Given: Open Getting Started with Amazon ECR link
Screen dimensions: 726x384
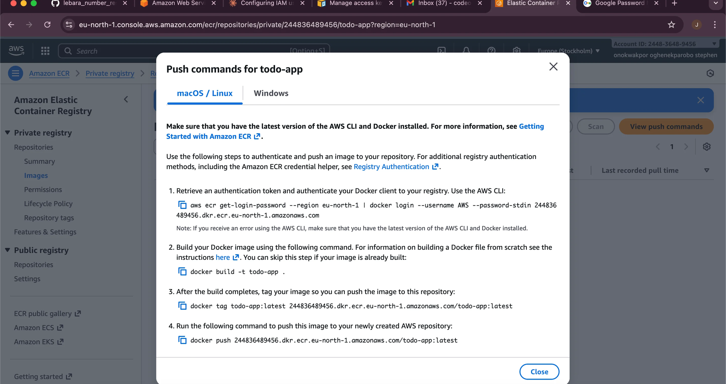Looking at the screenshot, I should click(209, 136).
